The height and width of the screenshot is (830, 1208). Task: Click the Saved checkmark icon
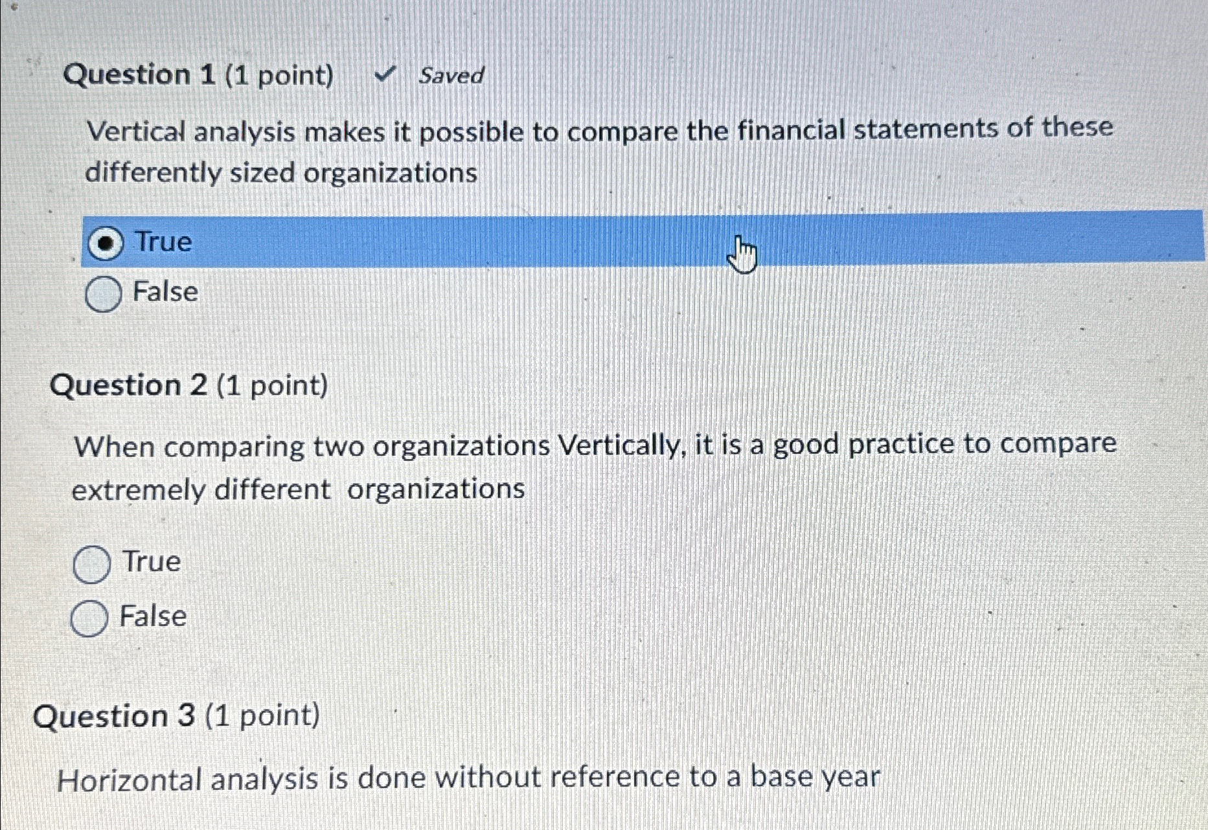click(x=387, y=74)
